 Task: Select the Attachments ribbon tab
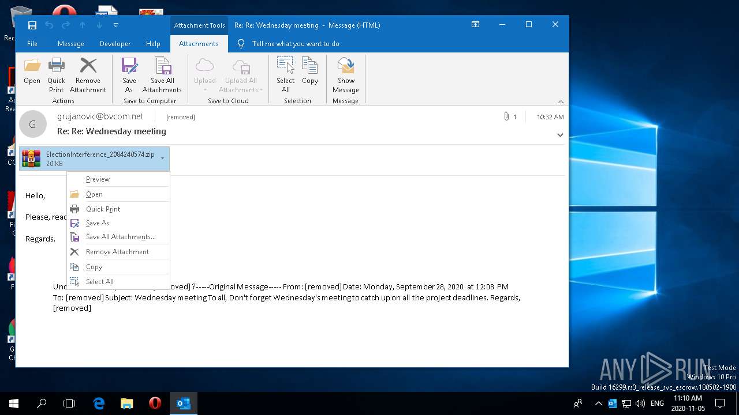point(199,44)
